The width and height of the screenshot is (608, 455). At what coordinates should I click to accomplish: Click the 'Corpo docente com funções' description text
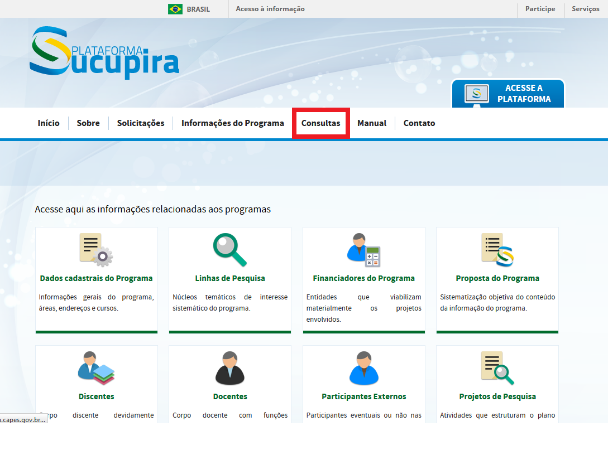pyautogui.click(x=230, y=415)
